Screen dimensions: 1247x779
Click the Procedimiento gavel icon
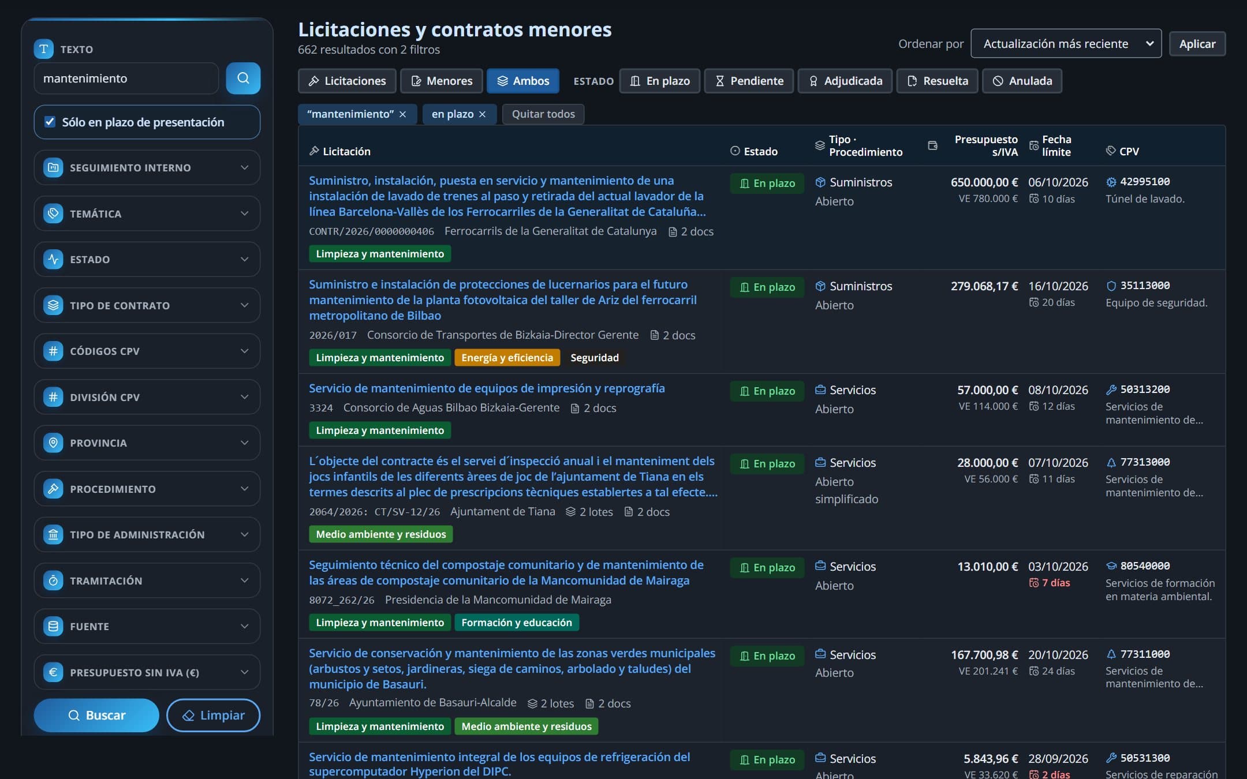tap(53, 489)
